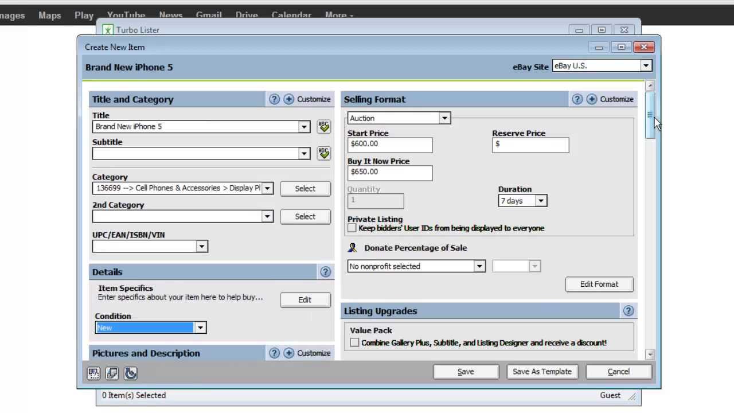Click "0 Item(s) Selected" status text
Image resolution: width=734 pixels, height=413 pixels.
[x=134, y=395]
